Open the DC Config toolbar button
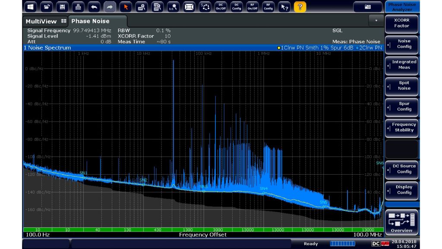This screenshot has height=249, width=442. [237, 7]
